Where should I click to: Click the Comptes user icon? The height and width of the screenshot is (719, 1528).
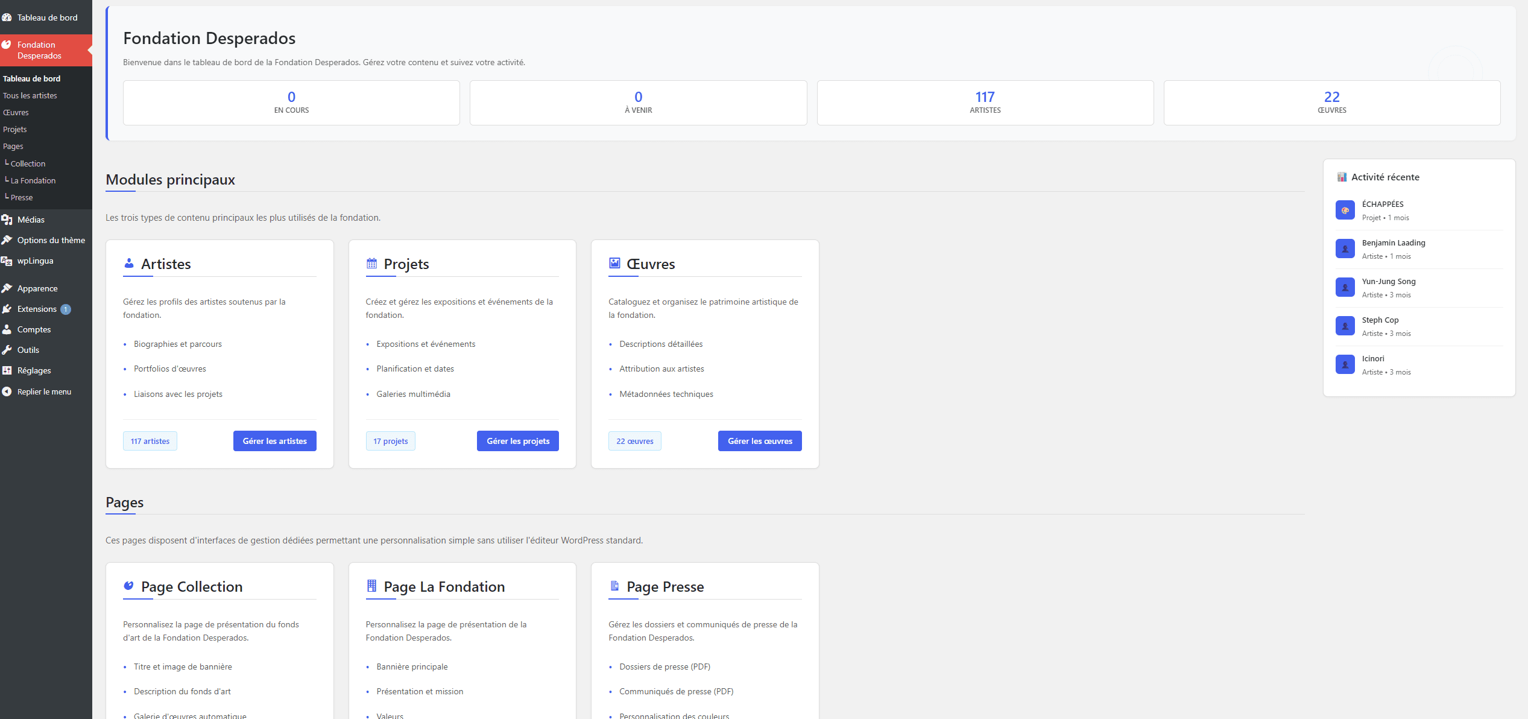7,329
